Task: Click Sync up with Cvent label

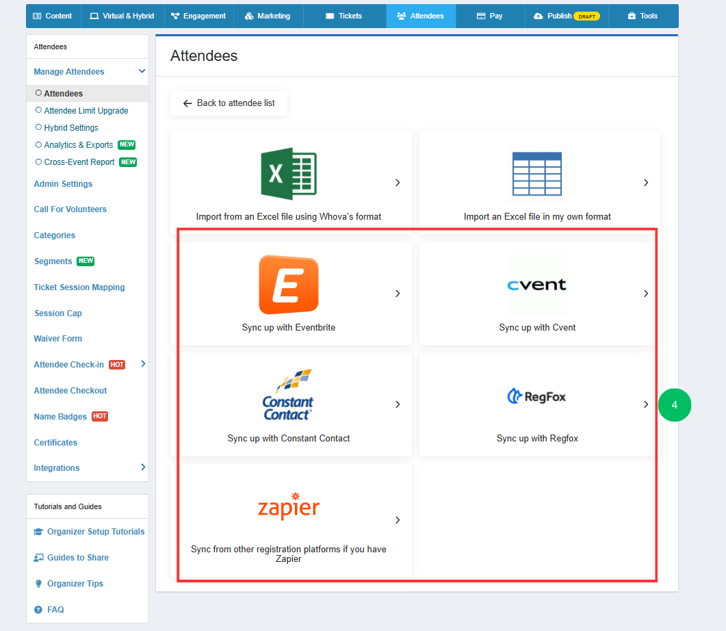Action: coord(537,327)
